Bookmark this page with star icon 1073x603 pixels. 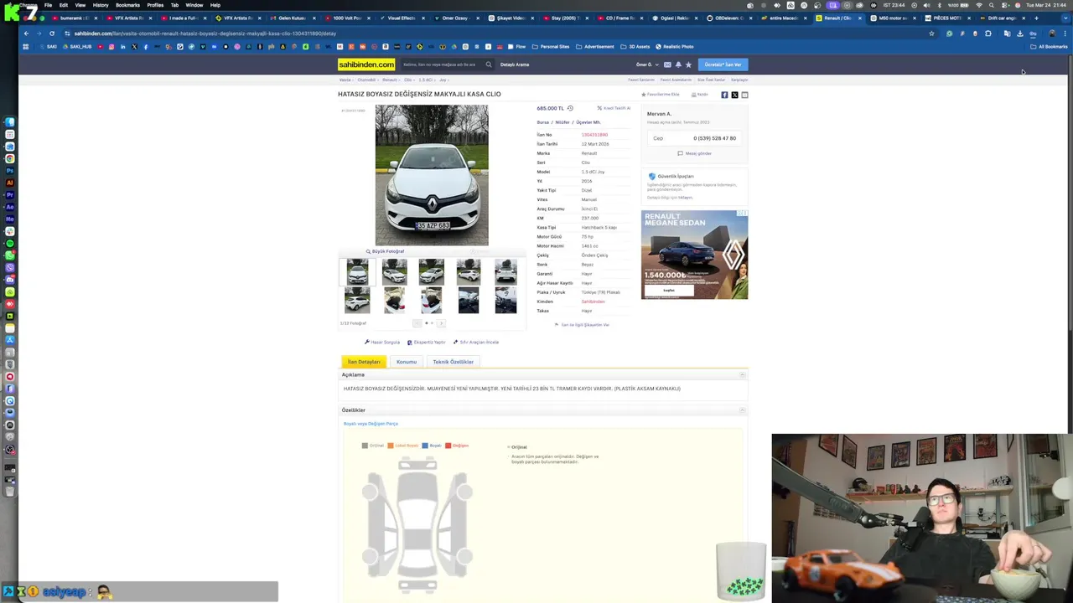931,33
